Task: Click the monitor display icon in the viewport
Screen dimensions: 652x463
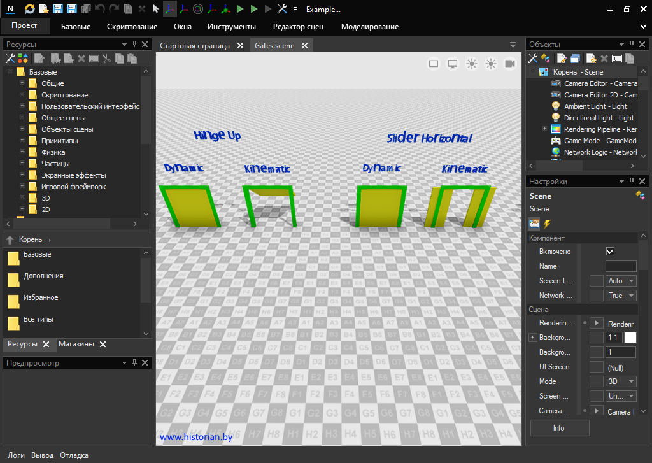Action: (x=453, y=64)
